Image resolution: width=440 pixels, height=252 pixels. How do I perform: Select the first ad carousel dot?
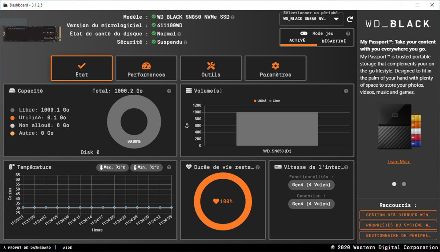click(394, 184)
